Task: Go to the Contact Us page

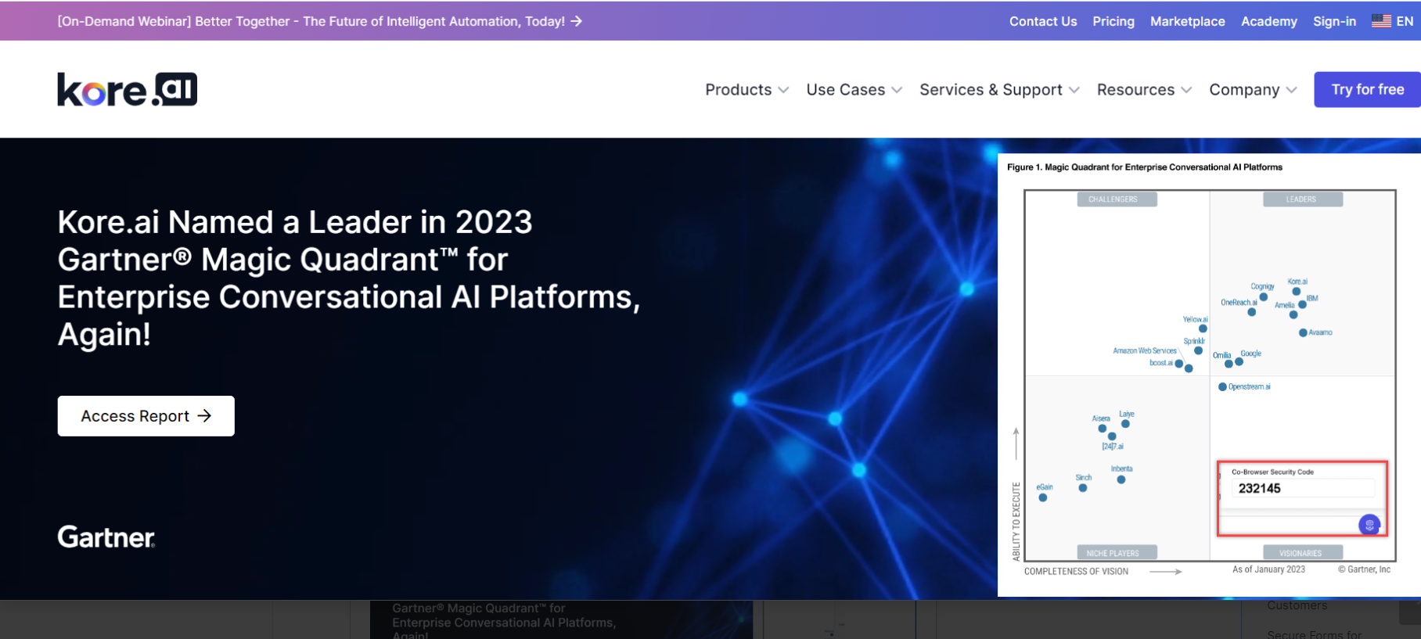Action: click(x=1042, y=21)
